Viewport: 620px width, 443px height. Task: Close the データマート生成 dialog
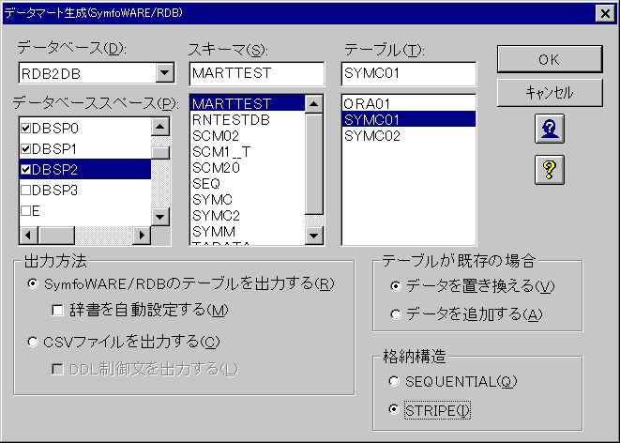(x=605, y=13)
